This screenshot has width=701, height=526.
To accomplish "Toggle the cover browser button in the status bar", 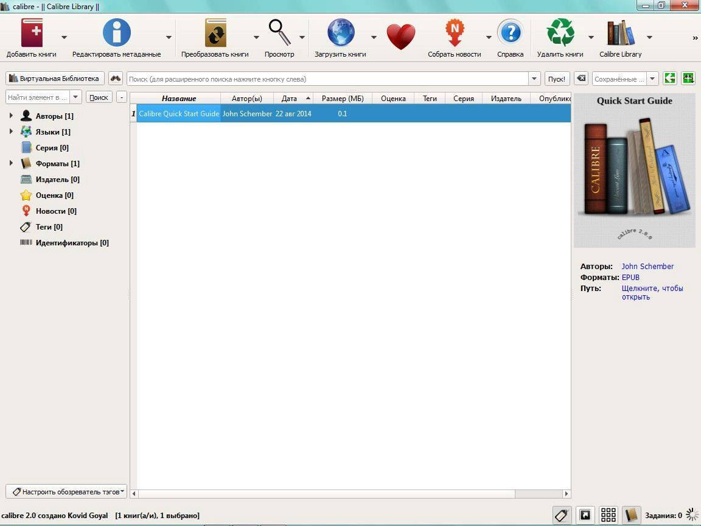I will pyautogui.click(x=585, y=515).
